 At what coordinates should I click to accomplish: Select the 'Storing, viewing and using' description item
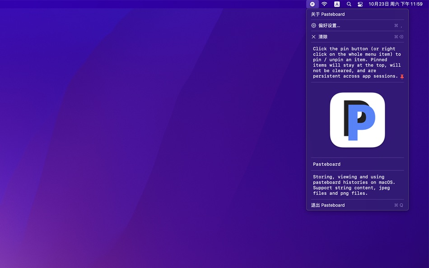(357, 185)
